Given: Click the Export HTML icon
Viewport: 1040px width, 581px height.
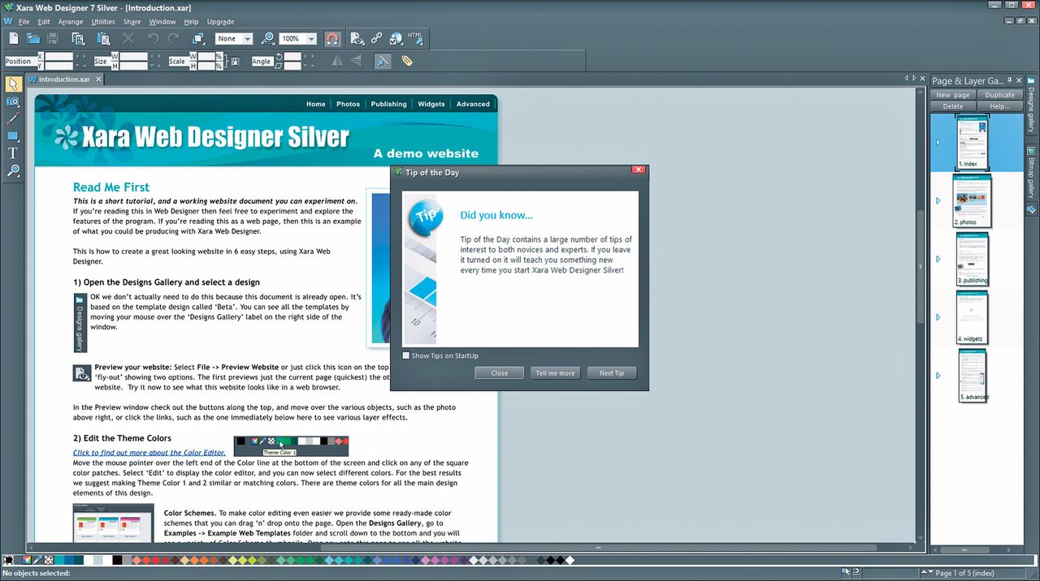Looking at the screenshot, I should [415, 38].
